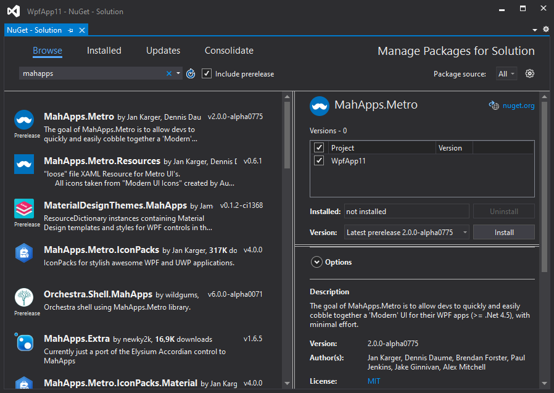
Task: Refresh the package search results
Action: pyautogui.click(x=191, y=73)
